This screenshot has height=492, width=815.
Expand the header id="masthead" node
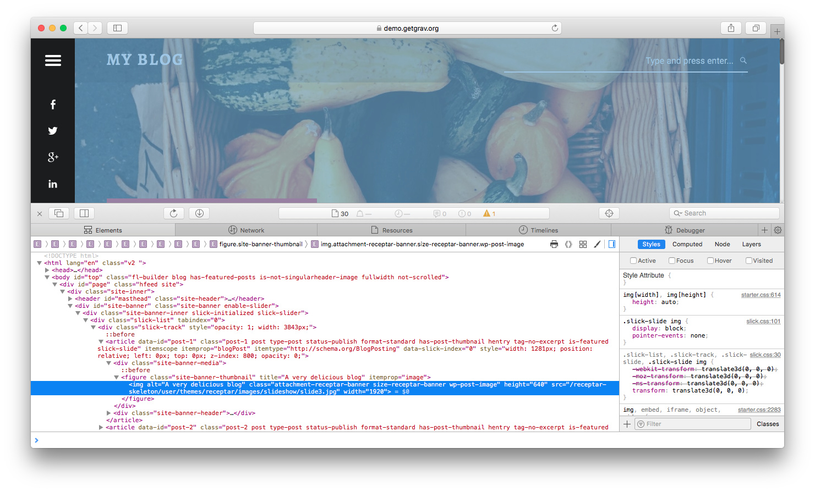(70, 298)
